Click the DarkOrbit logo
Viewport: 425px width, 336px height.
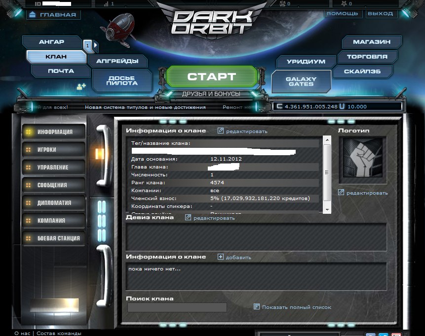tap(212, 23)
